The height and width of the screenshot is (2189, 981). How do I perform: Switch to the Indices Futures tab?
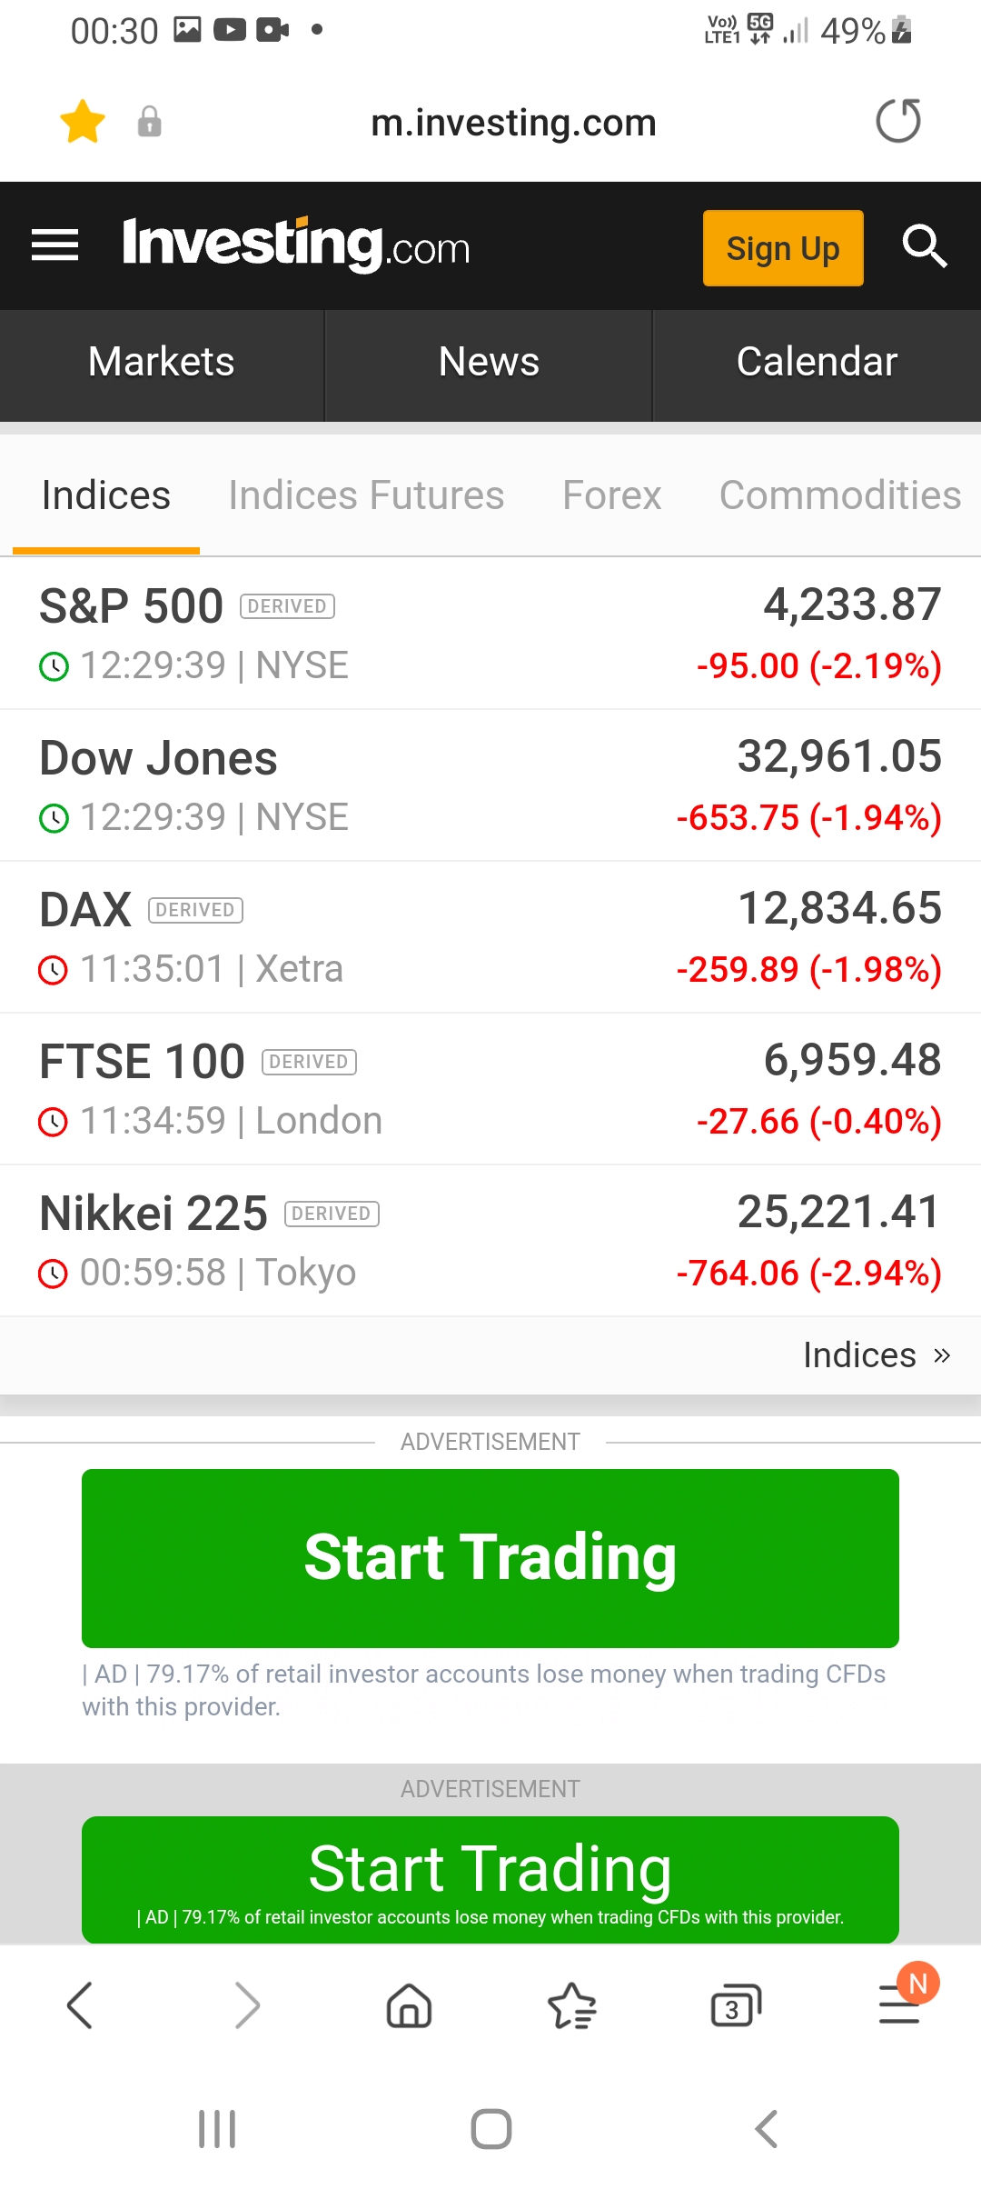coord(366,495)
